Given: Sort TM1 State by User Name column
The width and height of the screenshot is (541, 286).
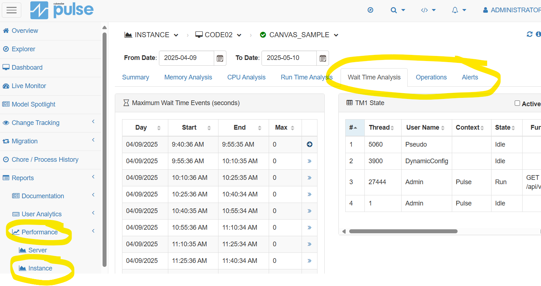Looking at the screenshot, I should click(427, 127).
